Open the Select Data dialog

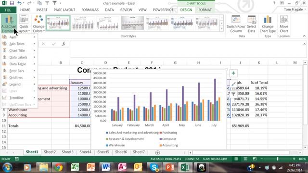(251, 24)
